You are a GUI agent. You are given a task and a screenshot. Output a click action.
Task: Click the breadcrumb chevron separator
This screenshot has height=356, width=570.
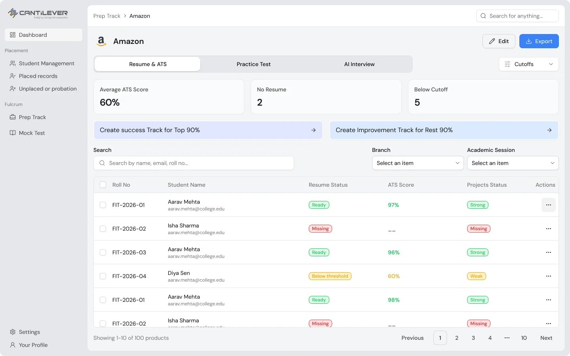(x=125, y=16)
